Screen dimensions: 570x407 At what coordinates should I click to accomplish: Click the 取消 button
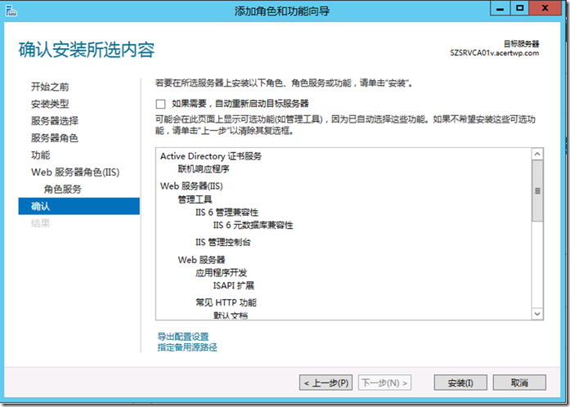(x=519, y=382)
